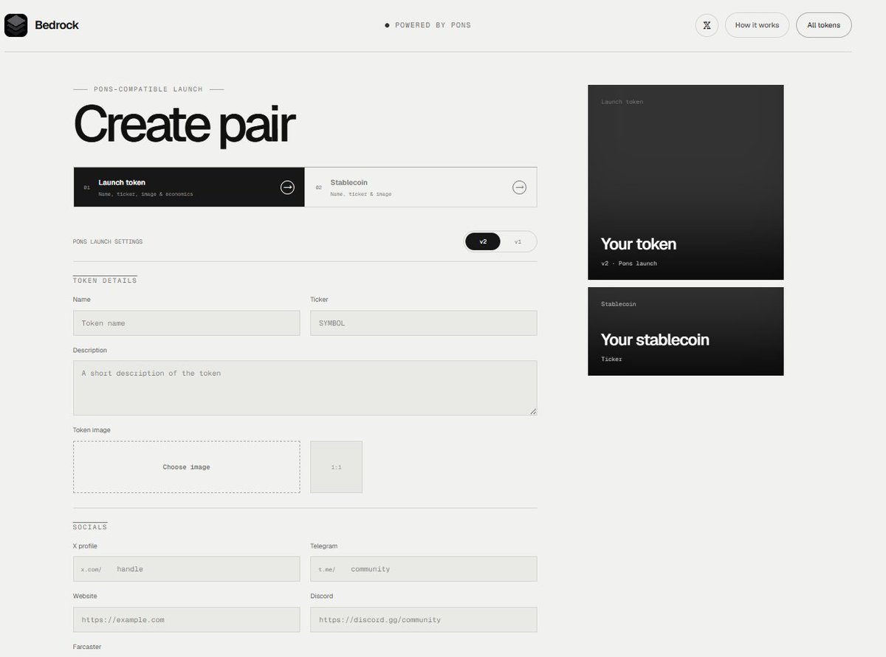Click the Your token preview card

coord(685,182)
